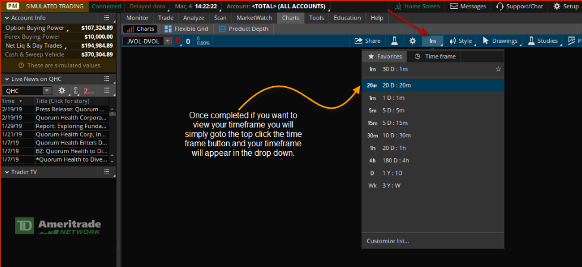Screen dimensions: 582x267
Task: Select the 5 D : 15m timeframe
Action: pos(433,123)
